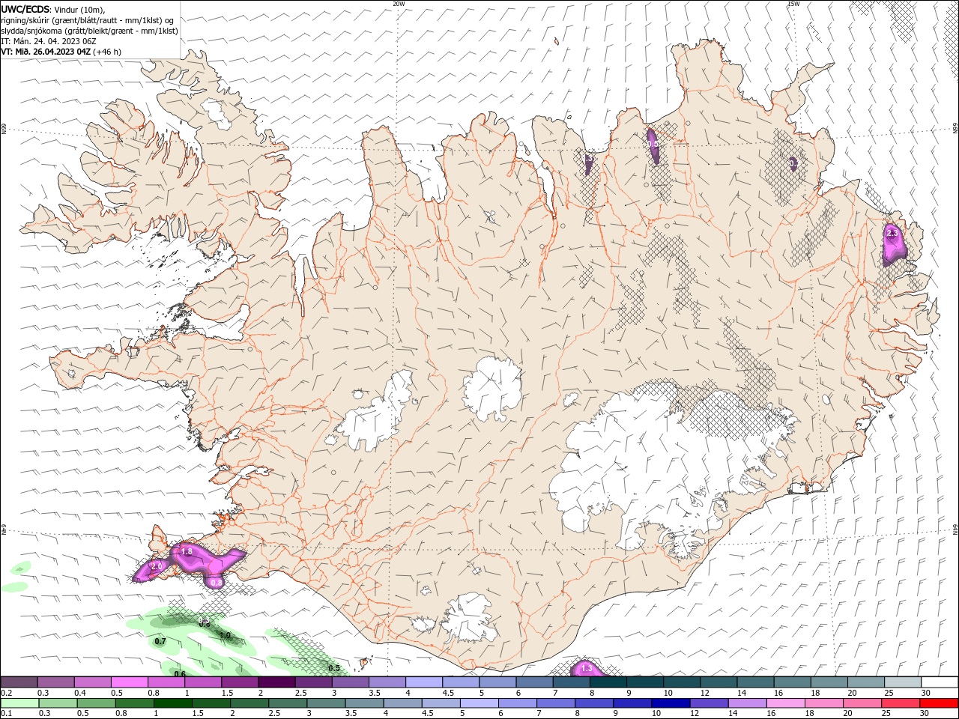This screenshot has width=959, height=719.
Task: Click the 1.3 value on the south coast blob
Action: 587,668
